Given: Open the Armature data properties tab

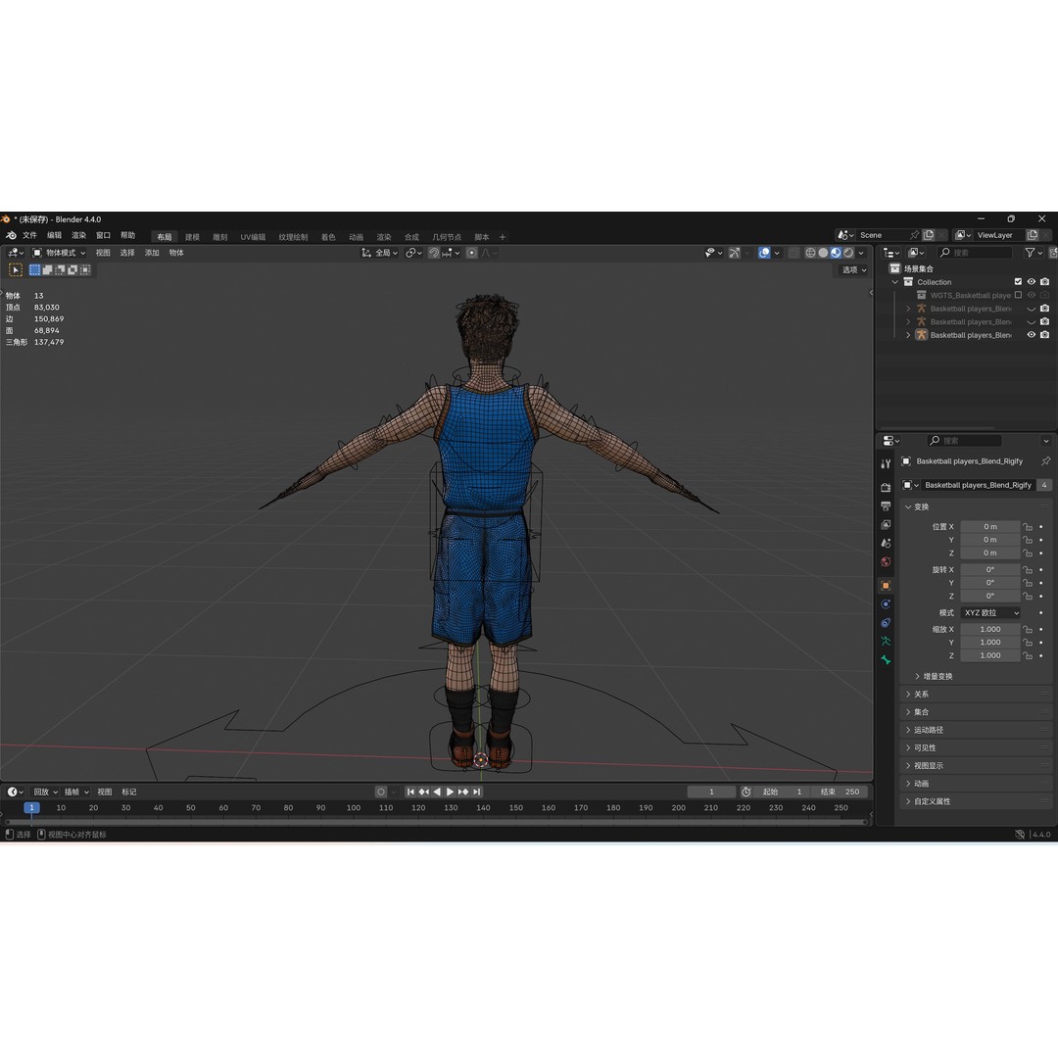Looking at the screenshot, I should pos(886,641).
